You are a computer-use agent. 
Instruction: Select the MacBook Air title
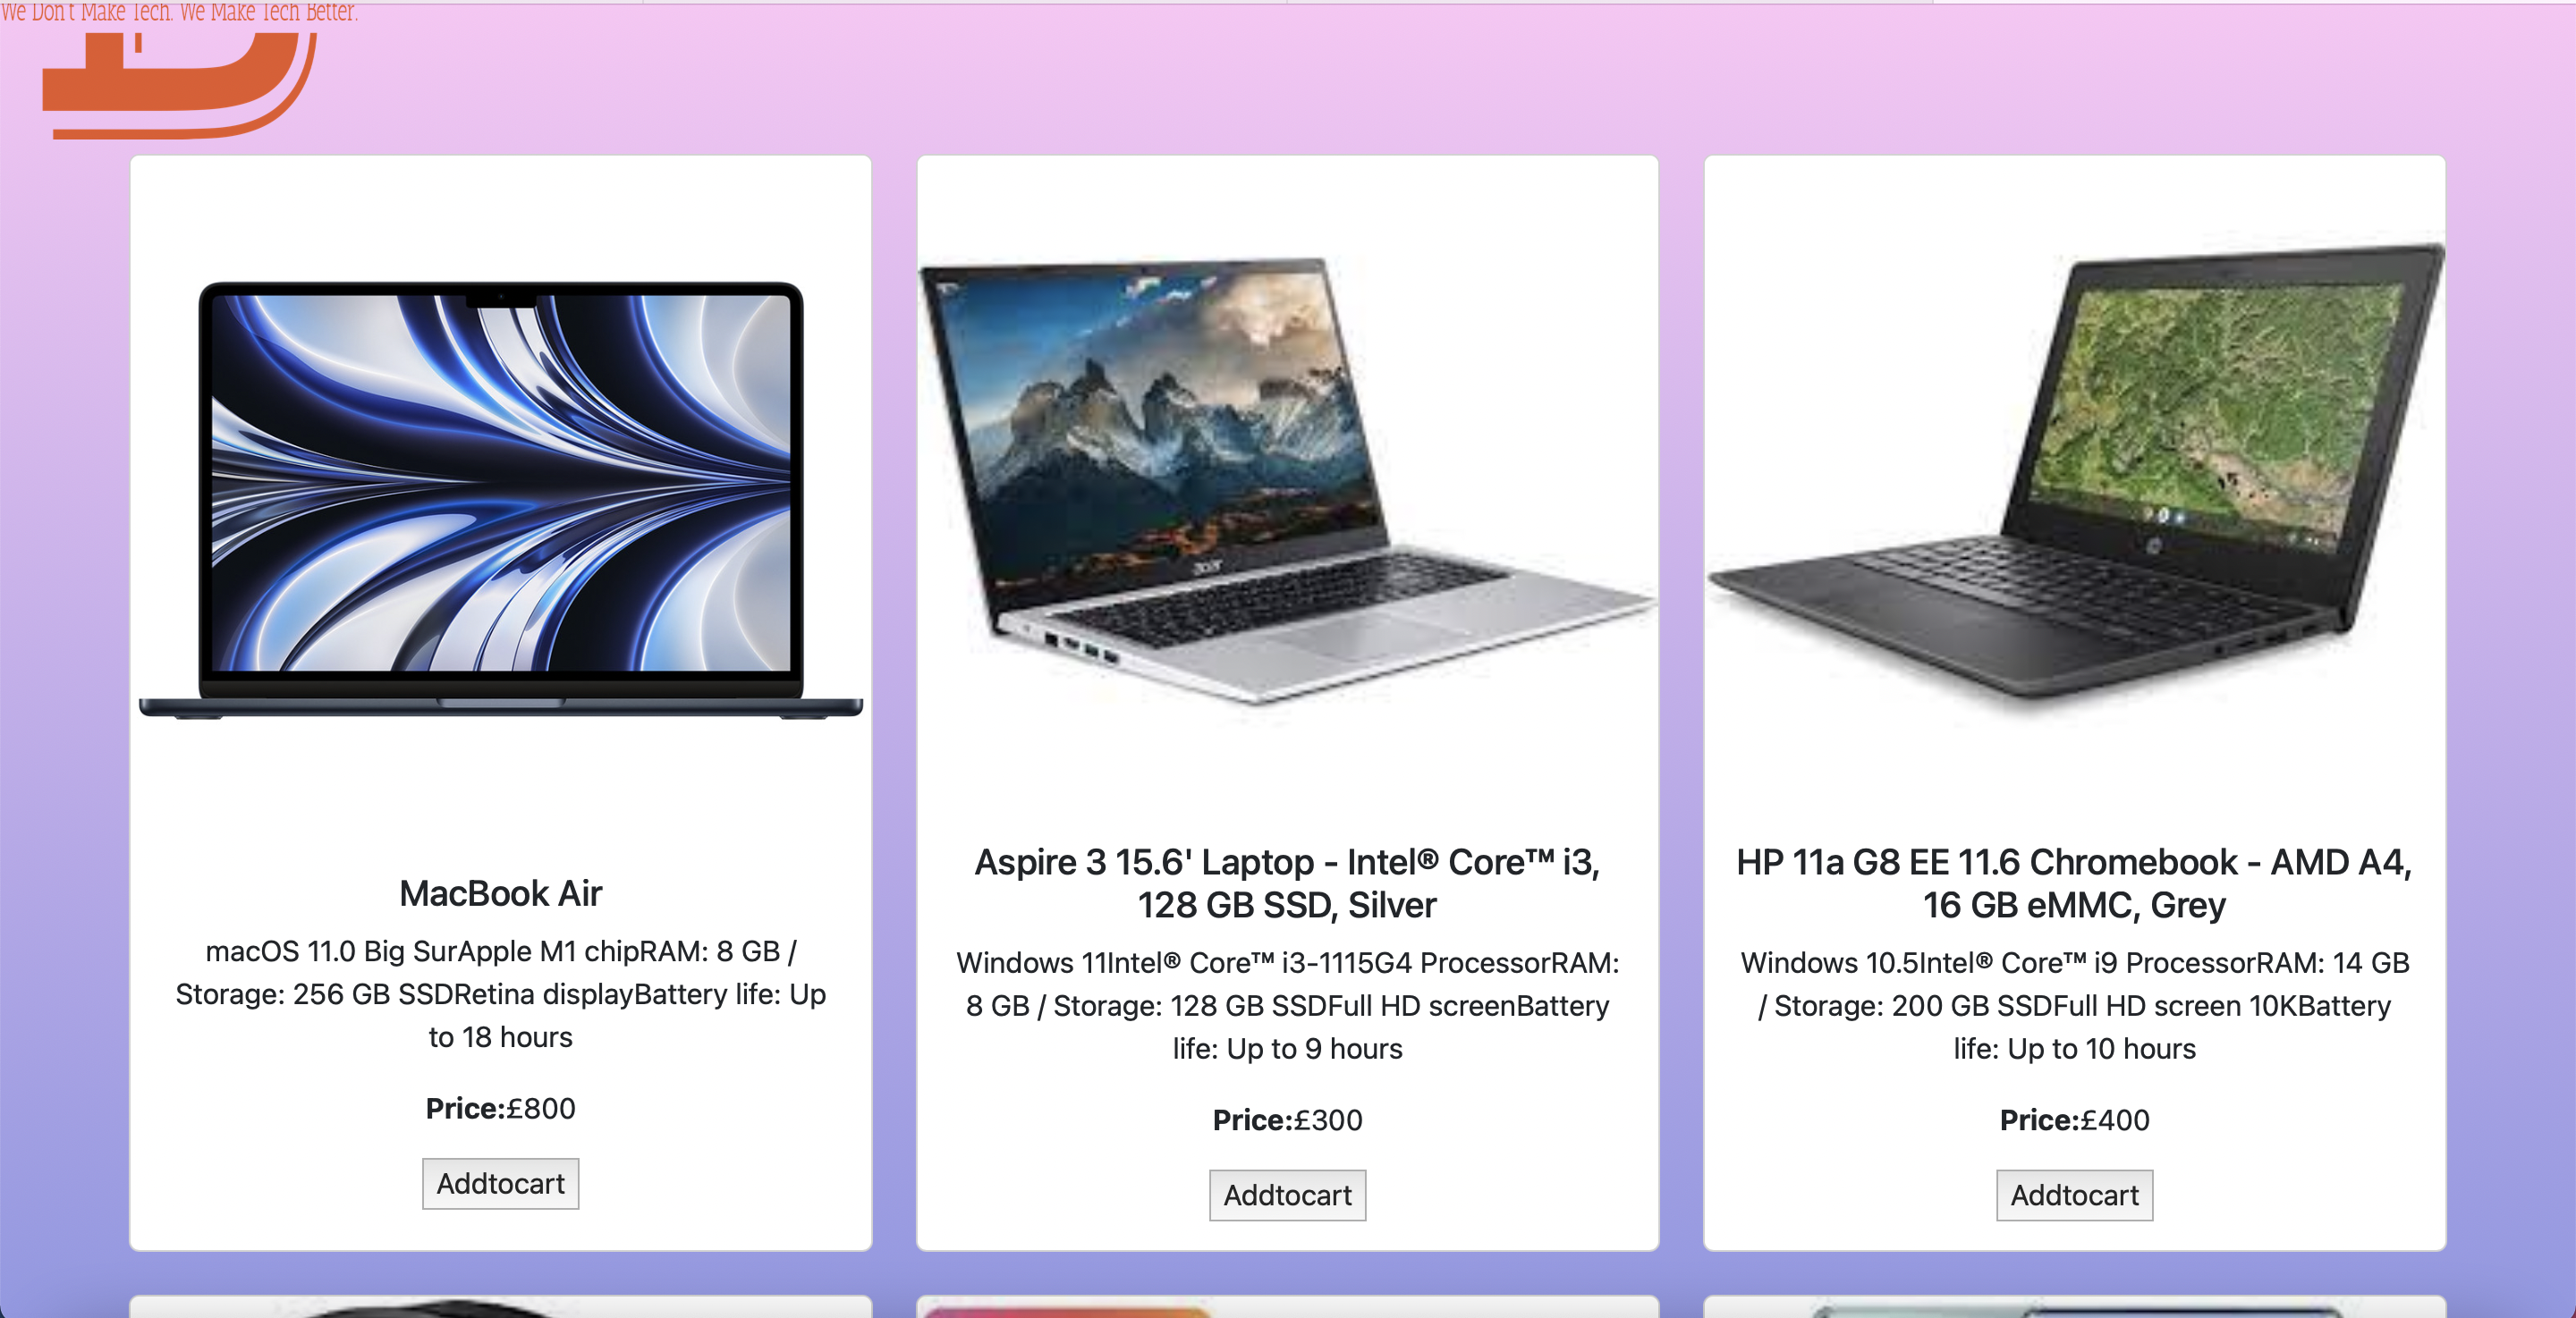[500, 893]
